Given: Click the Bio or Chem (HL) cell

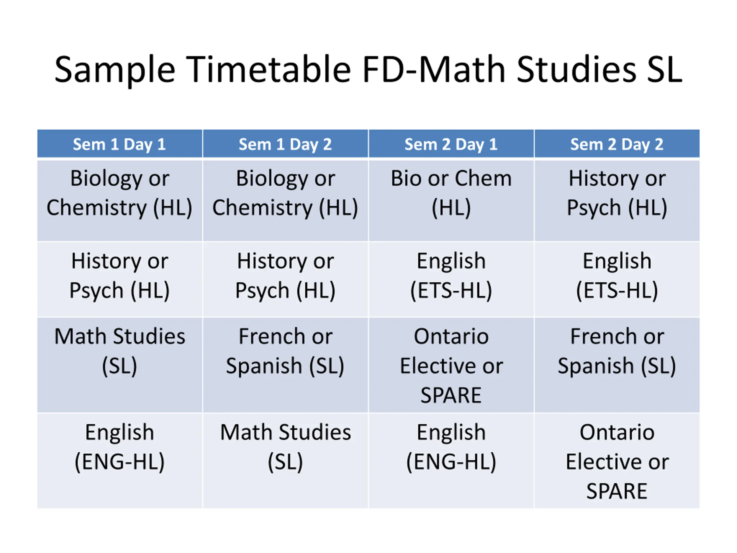Looking at the screenshot, I should pos(451,201).
